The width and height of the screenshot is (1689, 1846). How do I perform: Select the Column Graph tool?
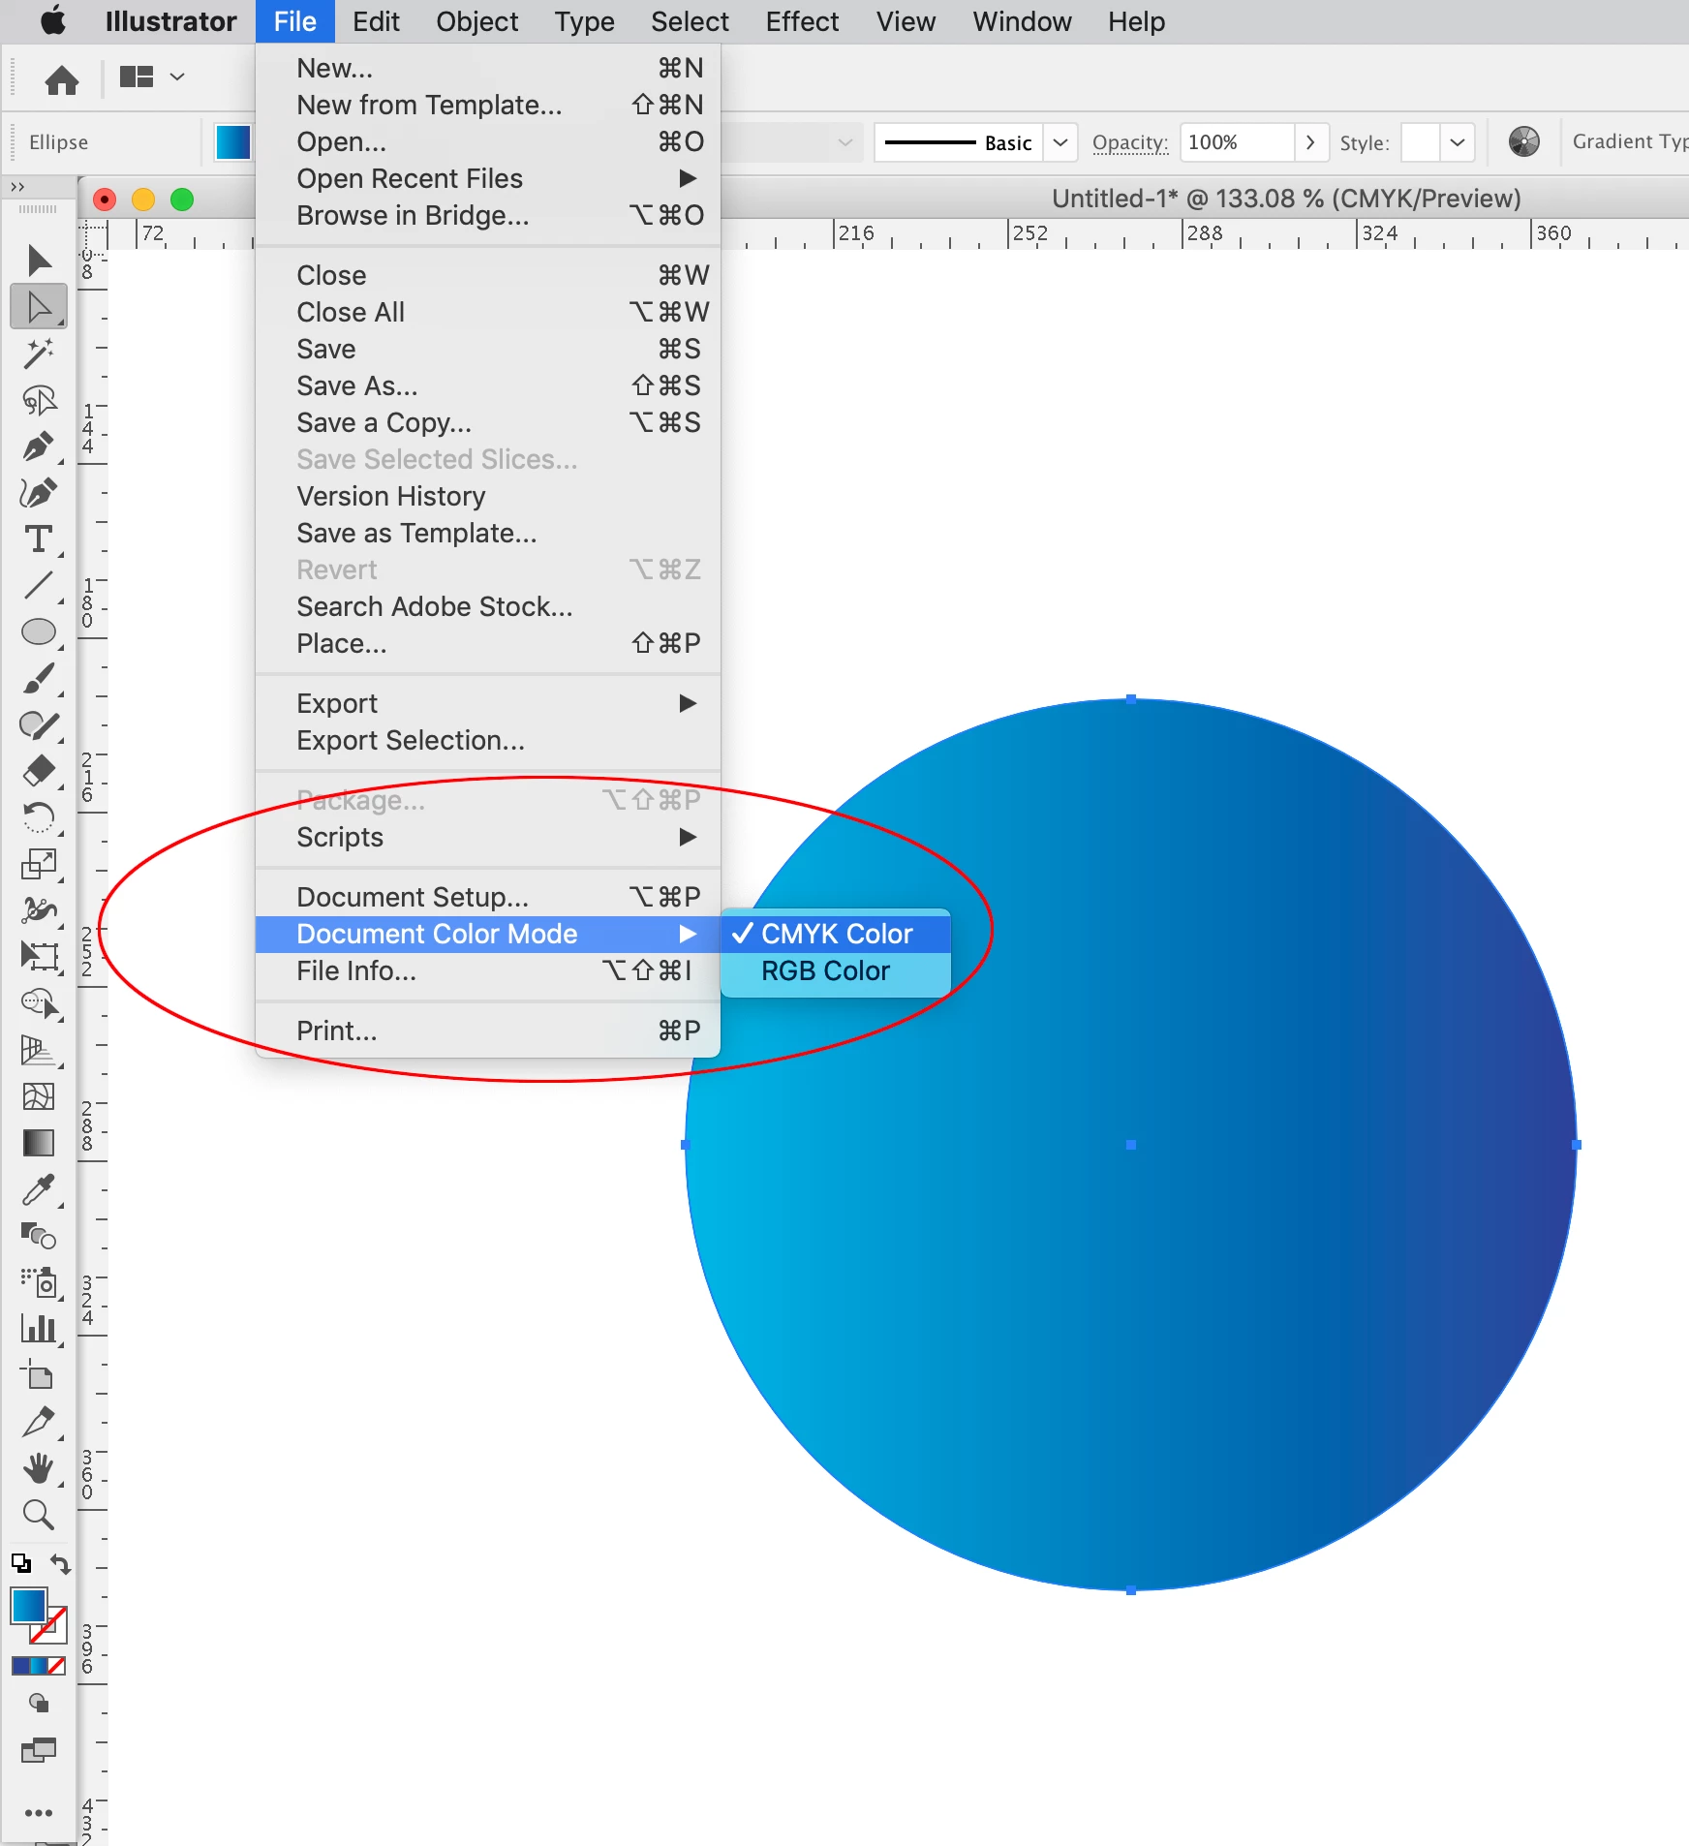[x=39, y=1329]
